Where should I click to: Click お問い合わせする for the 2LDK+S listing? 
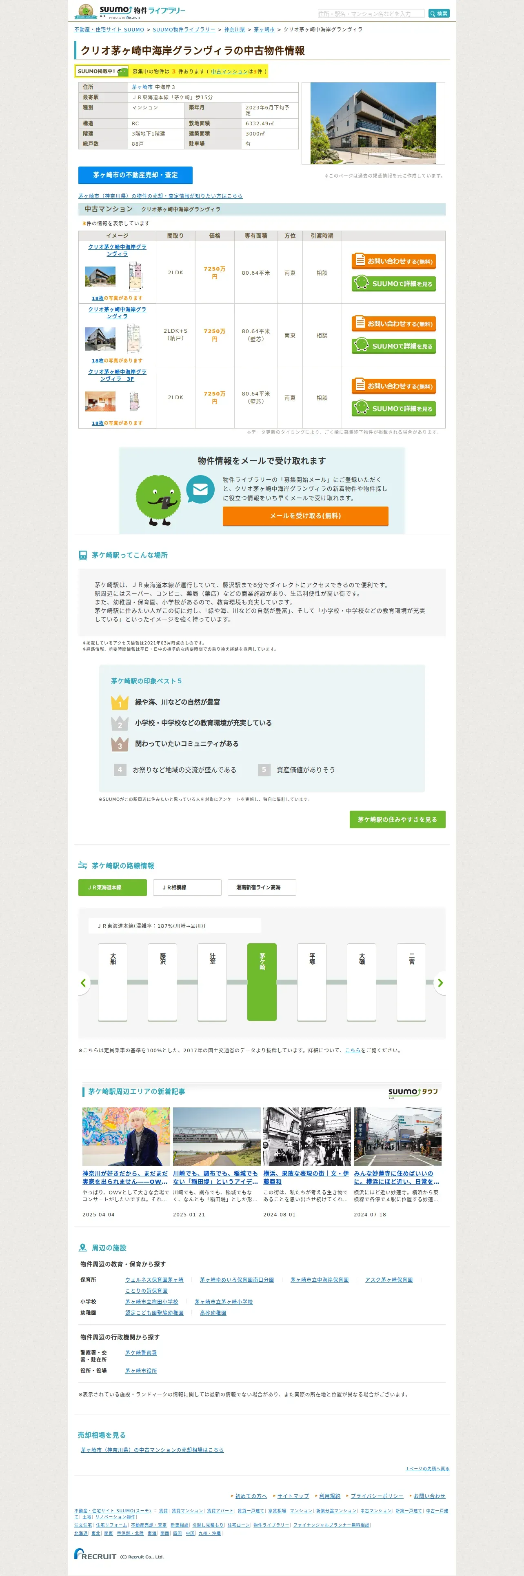click(x=394, y=323)
